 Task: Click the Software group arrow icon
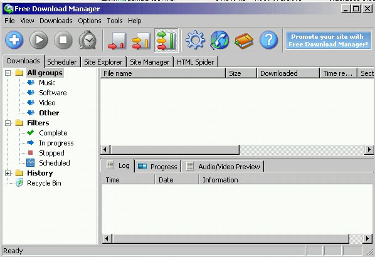tap(31, 93)
